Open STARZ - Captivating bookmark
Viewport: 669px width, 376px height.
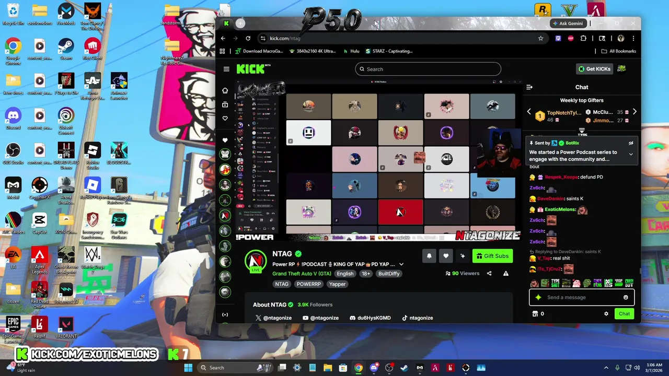(x=389, y=51)
